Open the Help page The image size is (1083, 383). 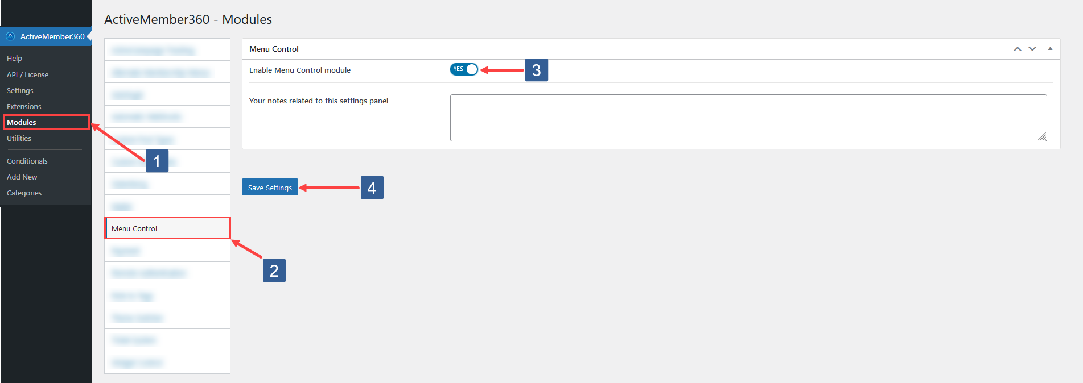pos(13,58)
